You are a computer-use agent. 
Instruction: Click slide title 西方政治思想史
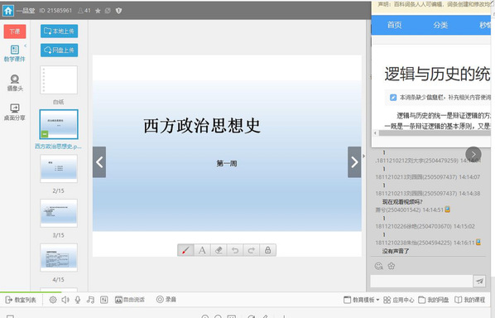click(202, 125)
